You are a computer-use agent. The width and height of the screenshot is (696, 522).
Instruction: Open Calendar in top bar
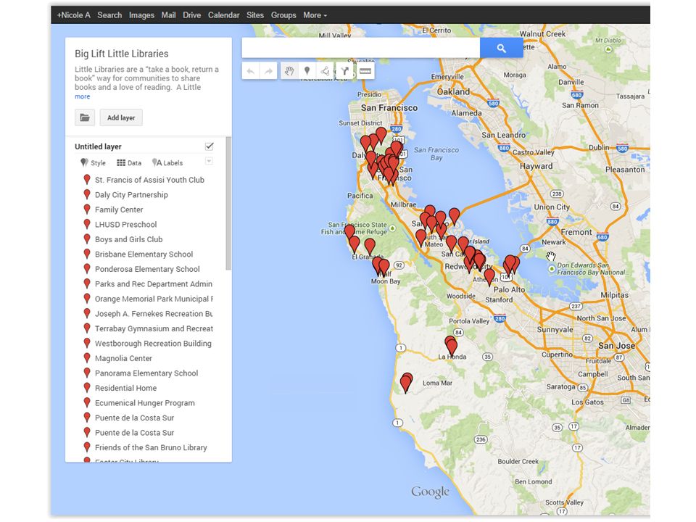click(x=224, y=15)
